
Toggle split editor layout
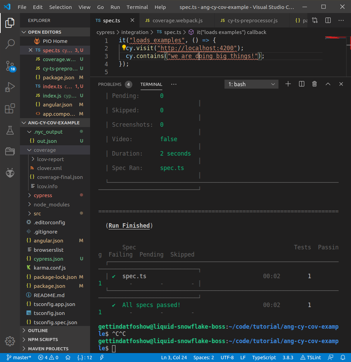pos(328,21)
